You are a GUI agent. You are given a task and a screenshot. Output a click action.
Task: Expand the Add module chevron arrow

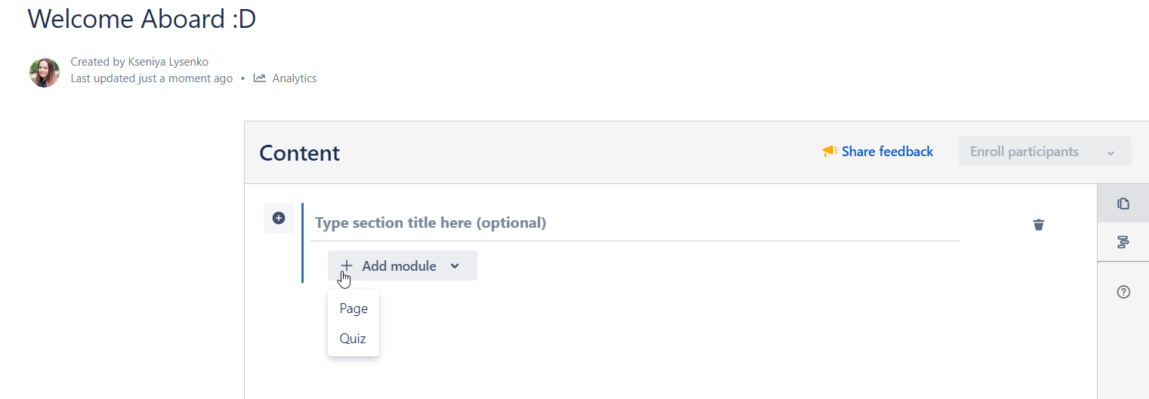(x=455, y=265)
